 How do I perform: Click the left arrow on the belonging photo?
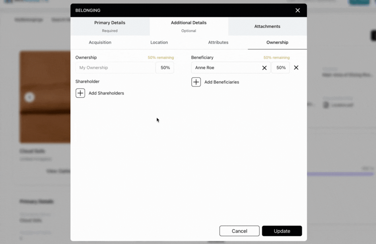point(30,97)
